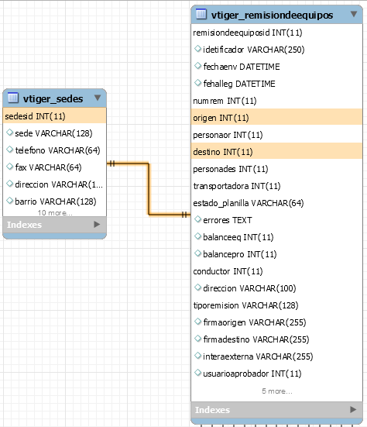Screen dimensions: 367x427
Task: Select the highlighted origen INT(11) column
Action: click(x=276, y=118)
